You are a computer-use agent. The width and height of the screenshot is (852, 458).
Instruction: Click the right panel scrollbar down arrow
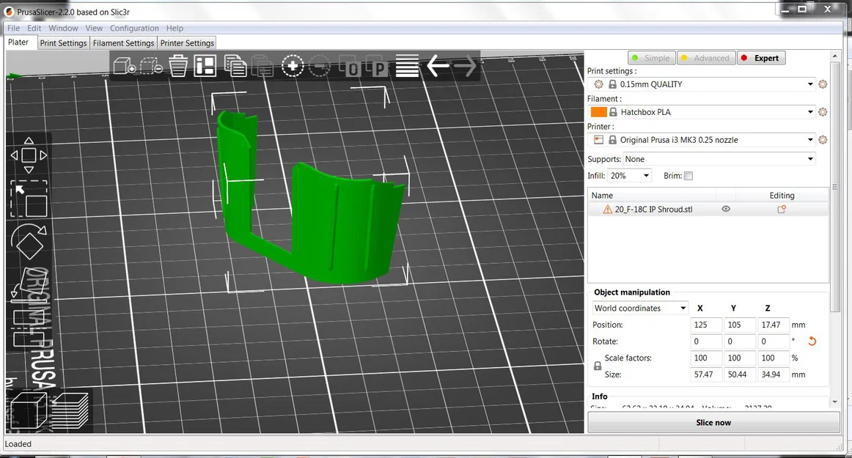(835, 402)
